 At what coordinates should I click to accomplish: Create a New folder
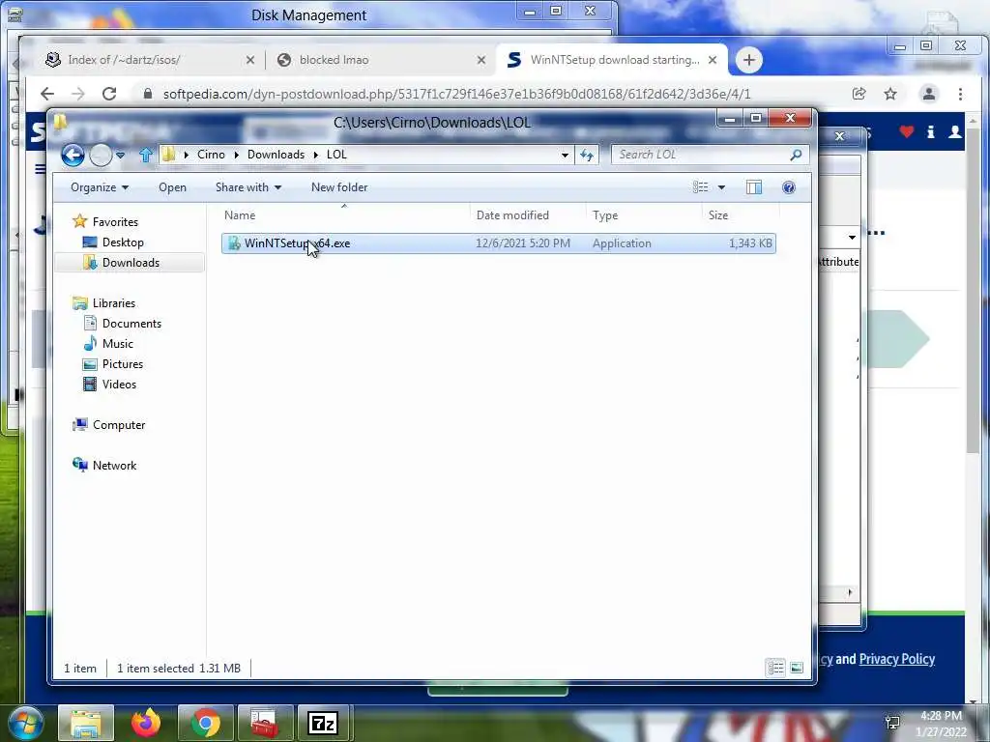[x=339, y=187]
